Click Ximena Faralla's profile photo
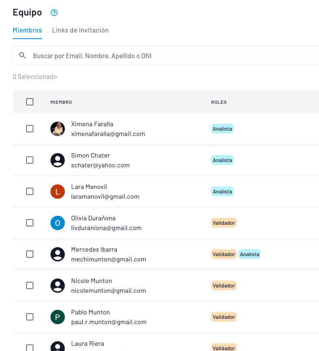 (57, 129)
